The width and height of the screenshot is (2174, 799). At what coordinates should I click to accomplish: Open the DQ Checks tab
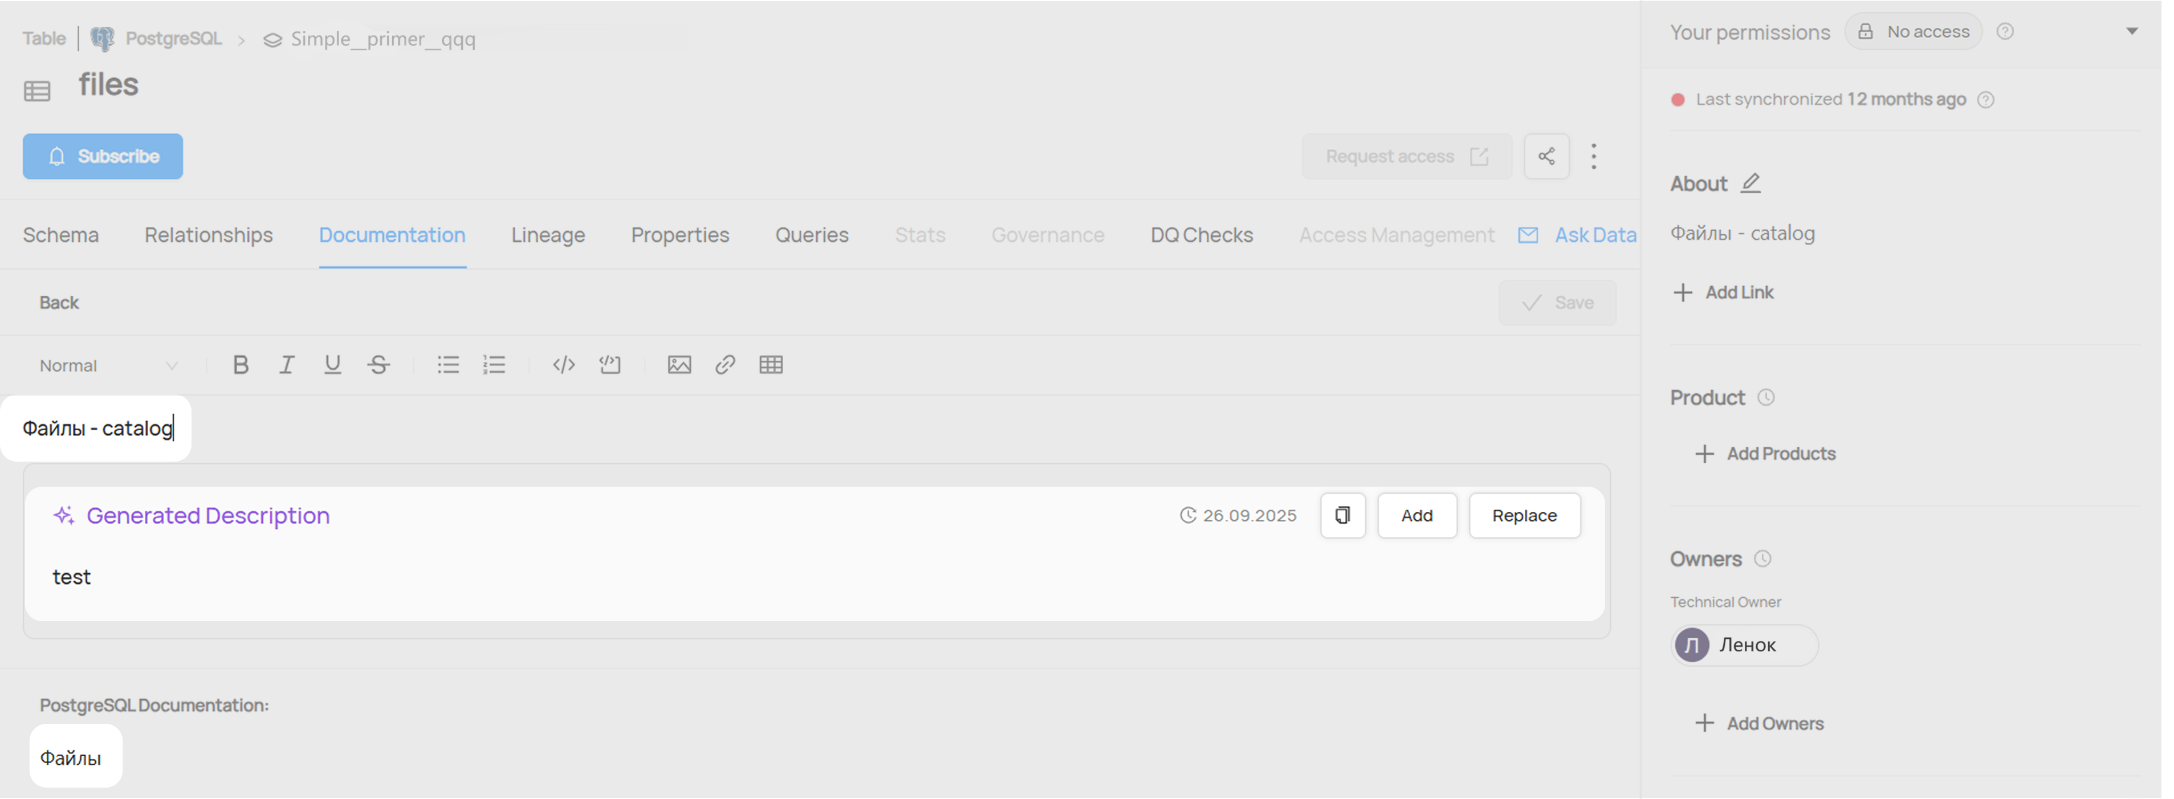coord(1201,235)
